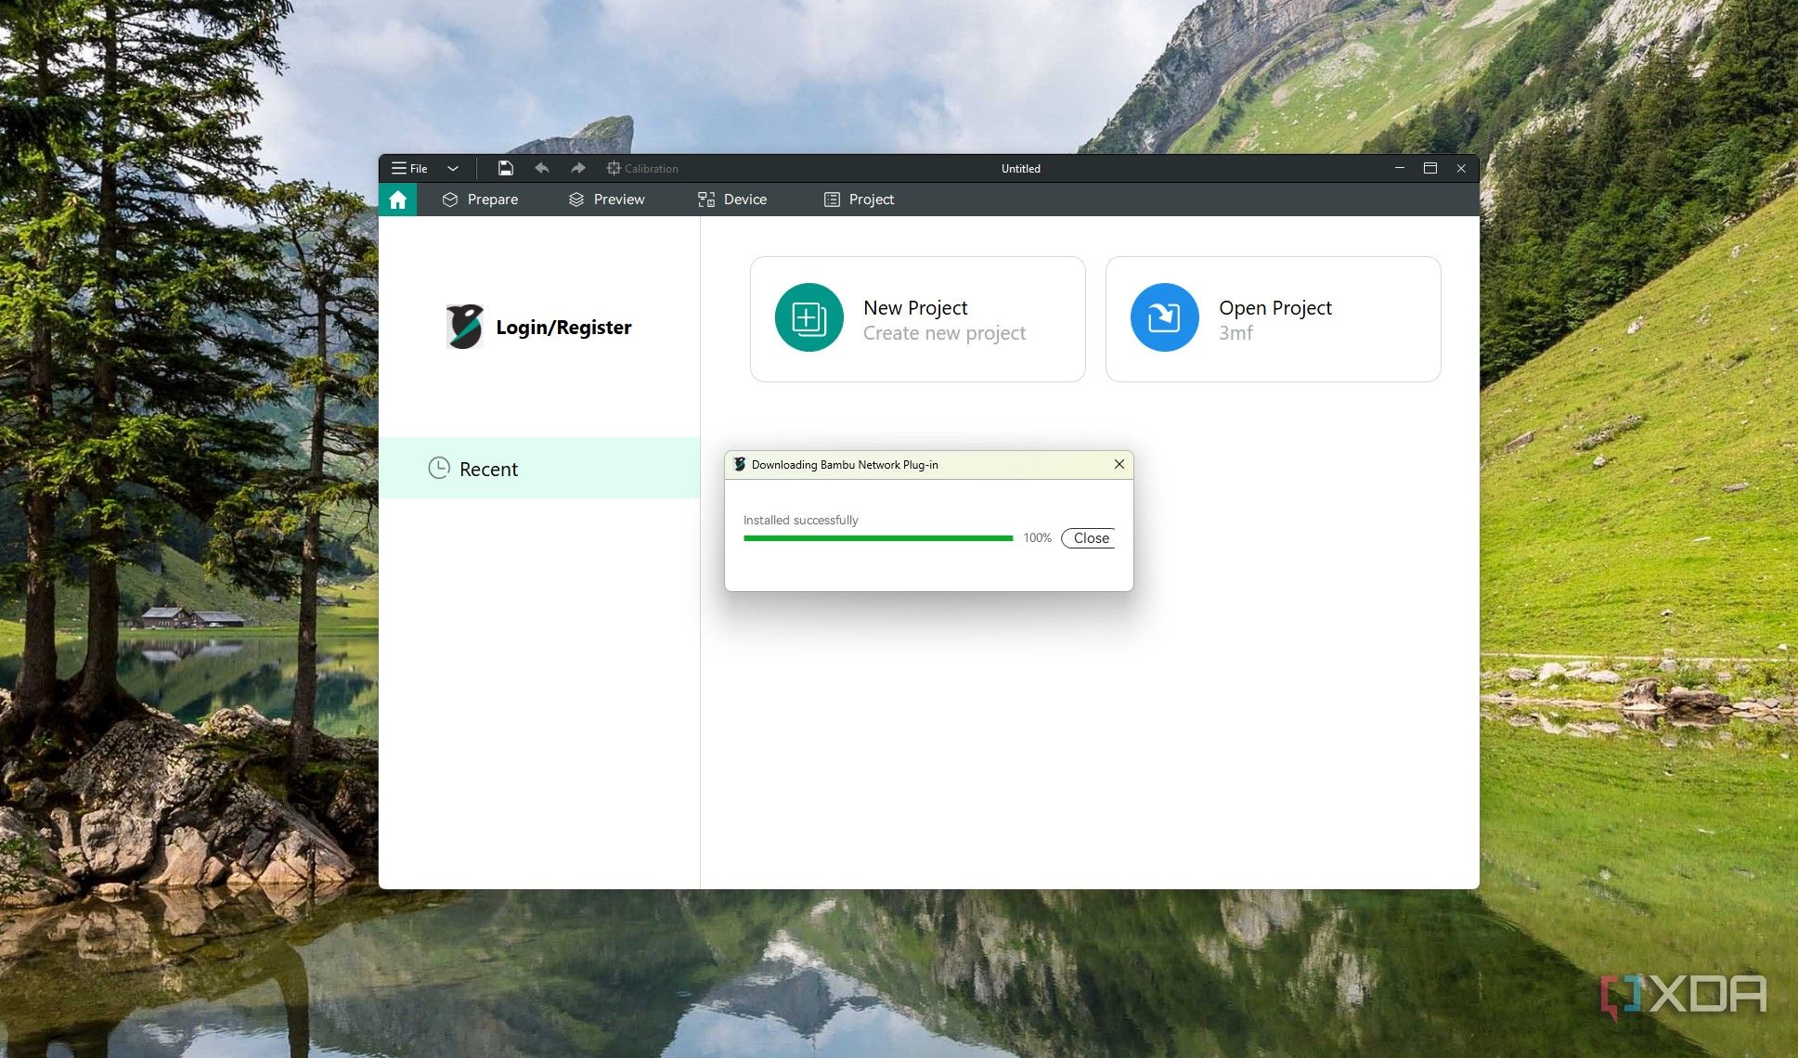This screenshot has height=1058, width=1798.
Task: Click the Close button in plug-in dialog
Action: coord(1090,538)
